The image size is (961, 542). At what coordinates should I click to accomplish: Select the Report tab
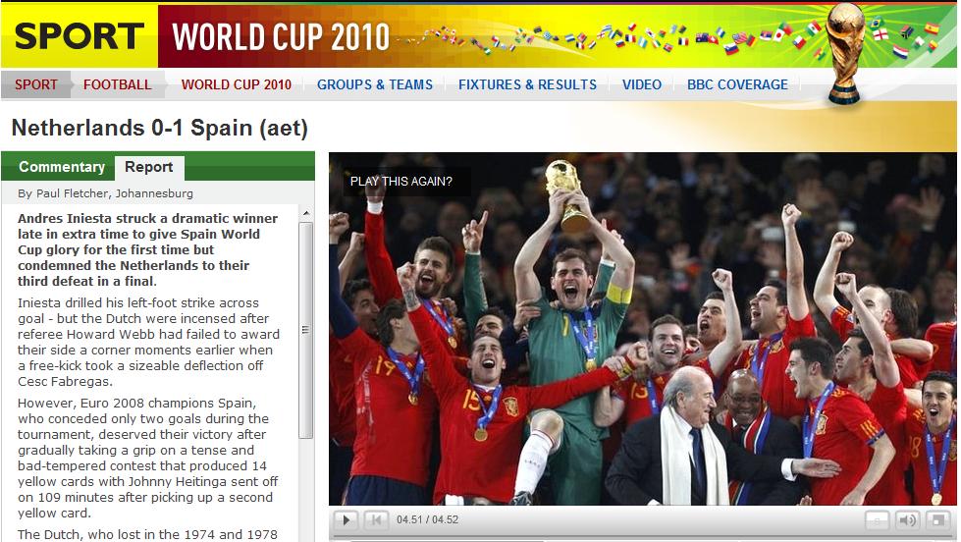coord(149,167)
